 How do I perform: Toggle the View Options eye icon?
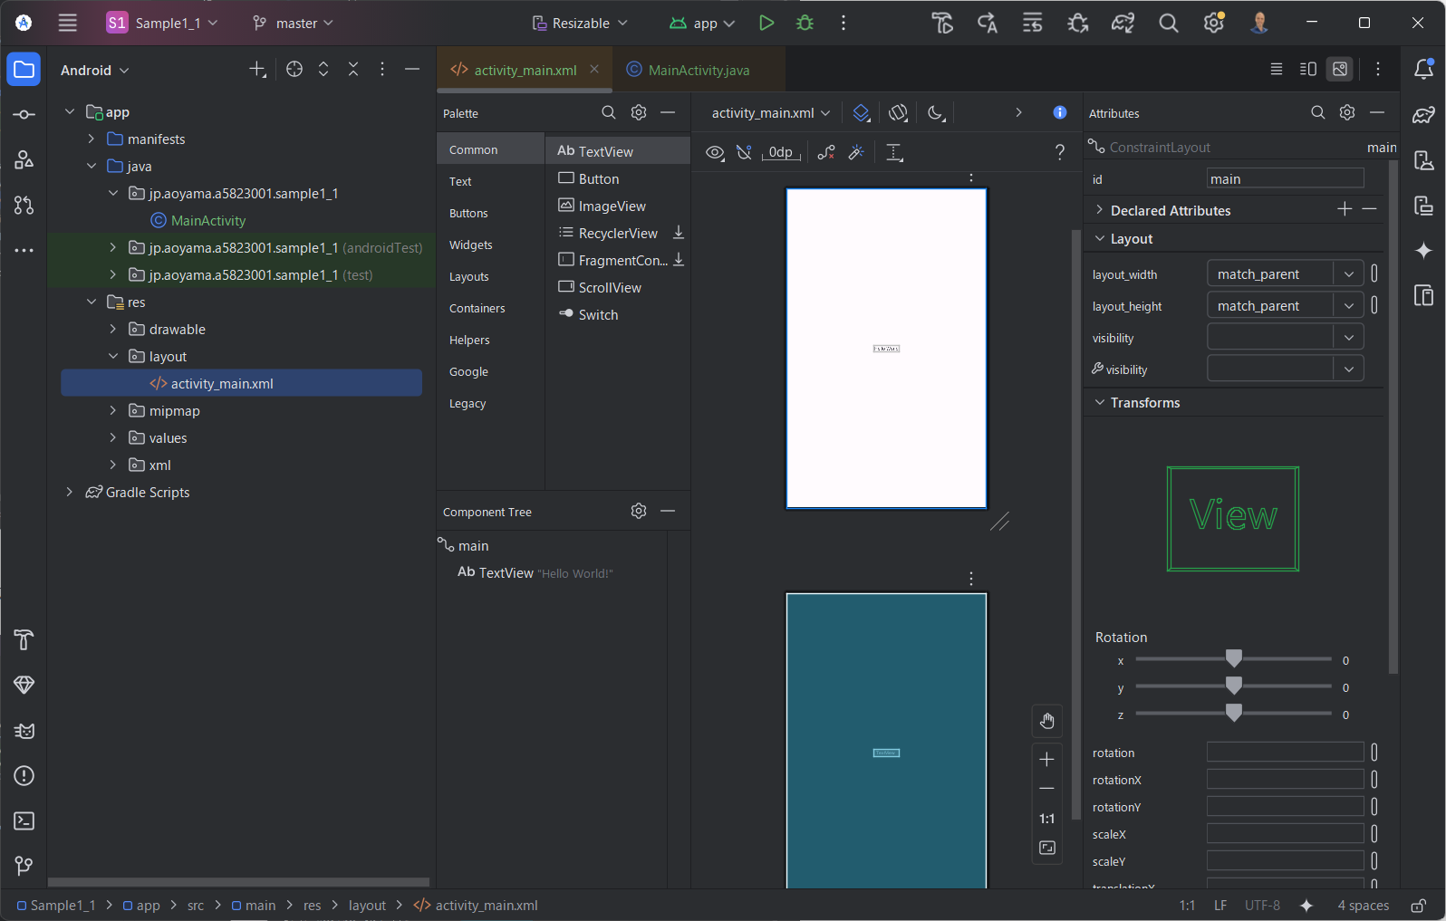715,152
